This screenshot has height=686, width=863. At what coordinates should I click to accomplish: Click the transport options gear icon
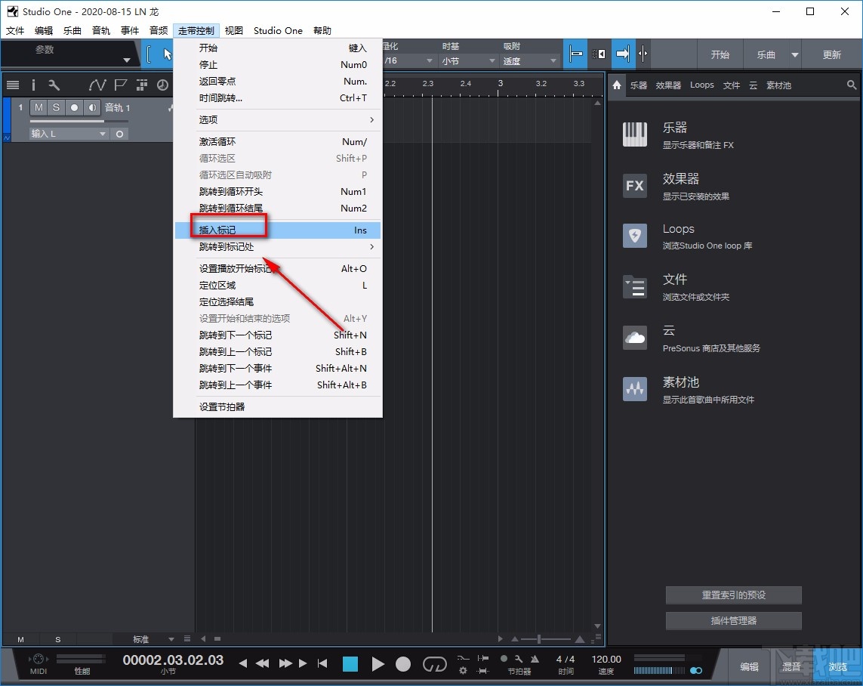coord(463,671)
